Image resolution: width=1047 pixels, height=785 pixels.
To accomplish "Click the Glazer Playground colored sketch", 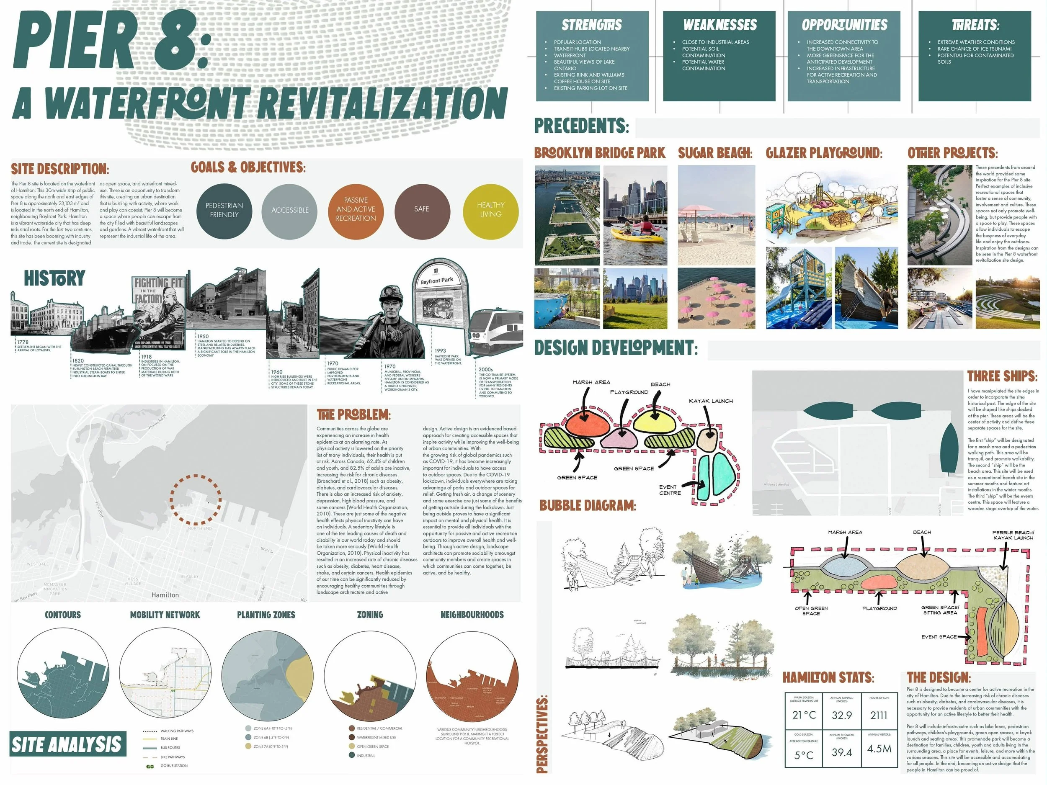I will point(832,205).
